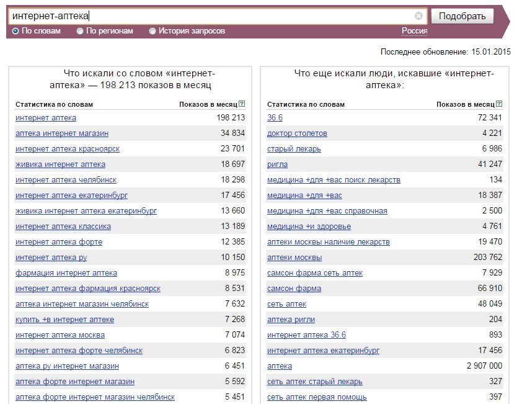The width and height of the screenshot is (522, 404).
Task: Click the '34 834' impressions value
Action: [232, 133]
